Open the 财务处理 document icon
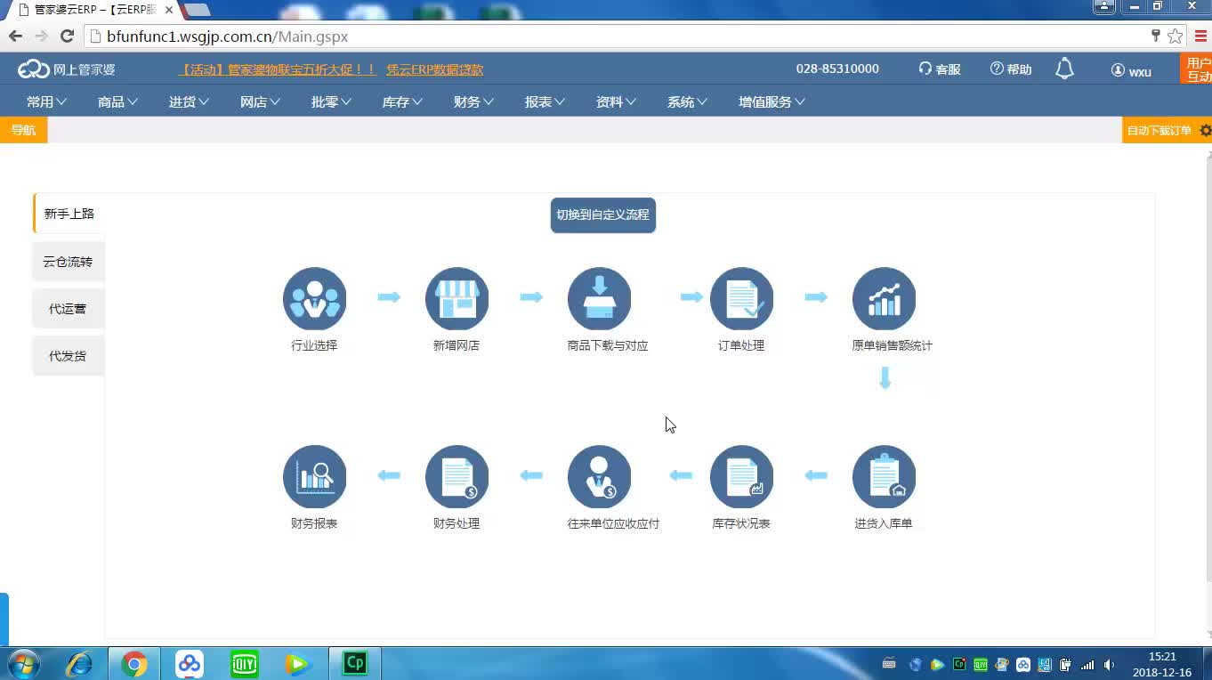The width and height of the screenshot is (1212, 680). (x=457, y=477)
